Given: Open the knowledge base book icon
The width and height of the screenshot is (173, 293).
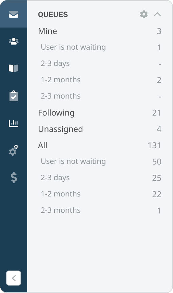Looking at the screenshot, I should point(14,68).
